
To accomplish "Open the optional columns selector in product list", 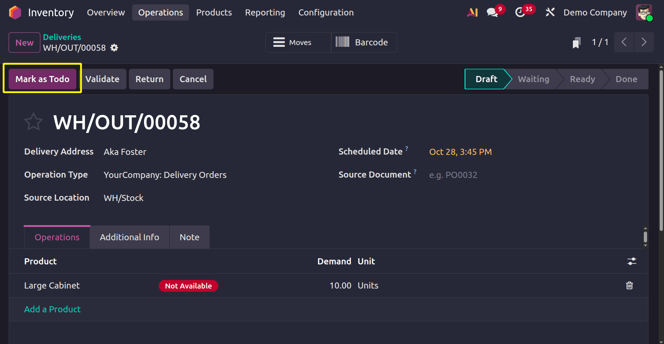I will (x=632, y=261).
